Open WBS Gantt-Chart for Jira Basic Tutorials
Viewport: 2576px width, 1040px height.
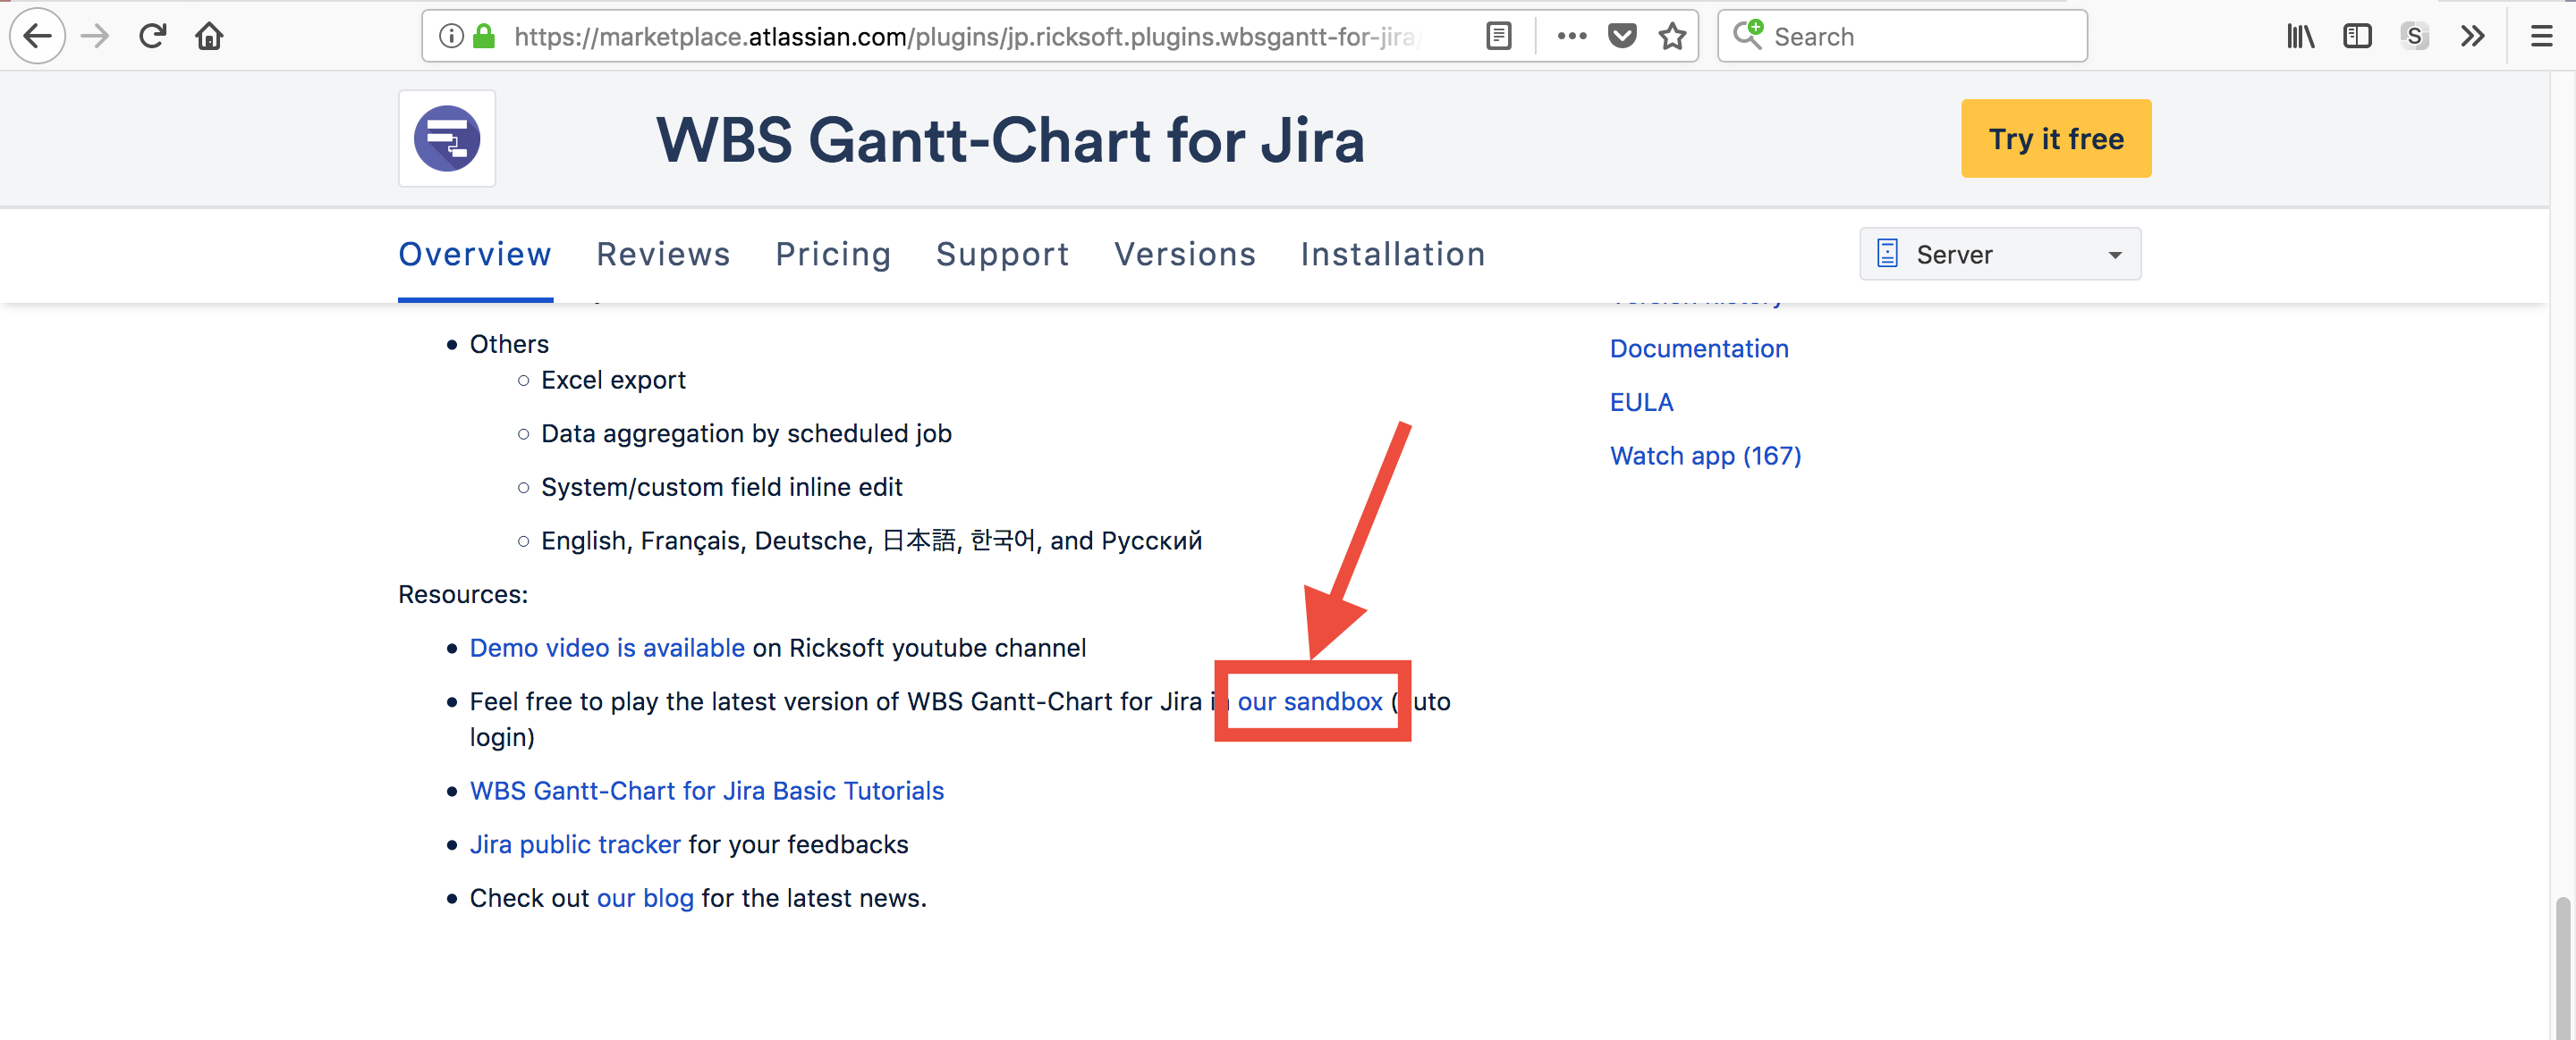point(707,792)
